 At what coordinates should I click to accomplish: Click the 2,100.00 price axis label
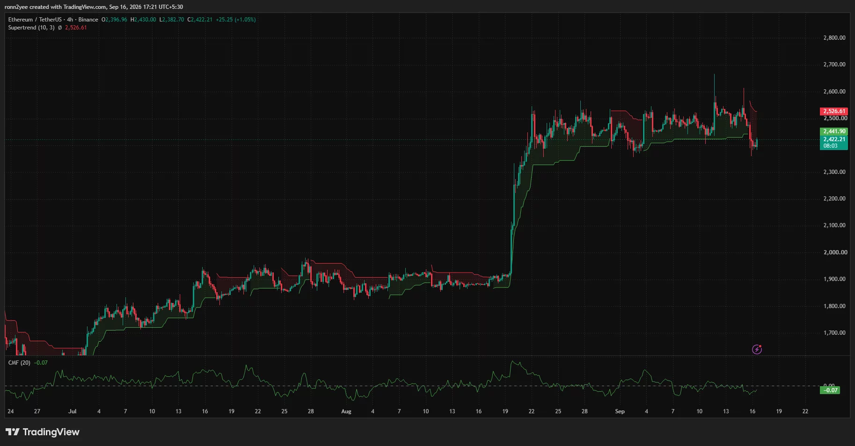(834, 225)
